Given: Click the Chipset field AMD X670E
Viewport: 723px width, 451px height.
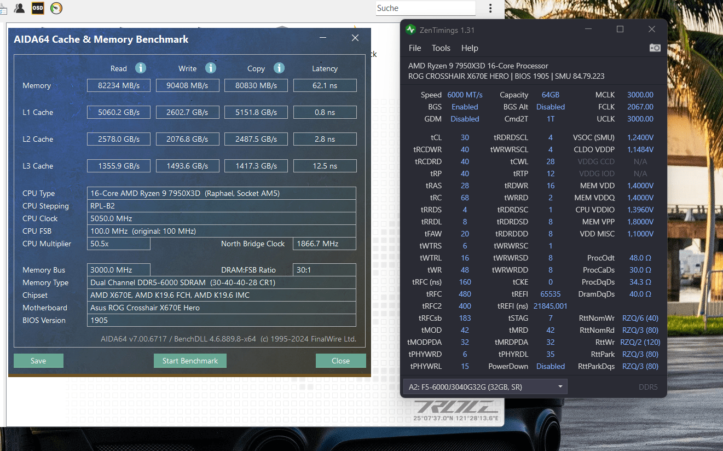Looking at the screenshot, I should pos(222,295).
